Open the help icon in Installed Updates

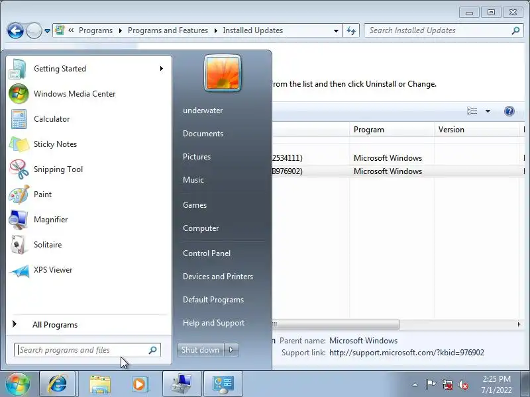[509, 111]
